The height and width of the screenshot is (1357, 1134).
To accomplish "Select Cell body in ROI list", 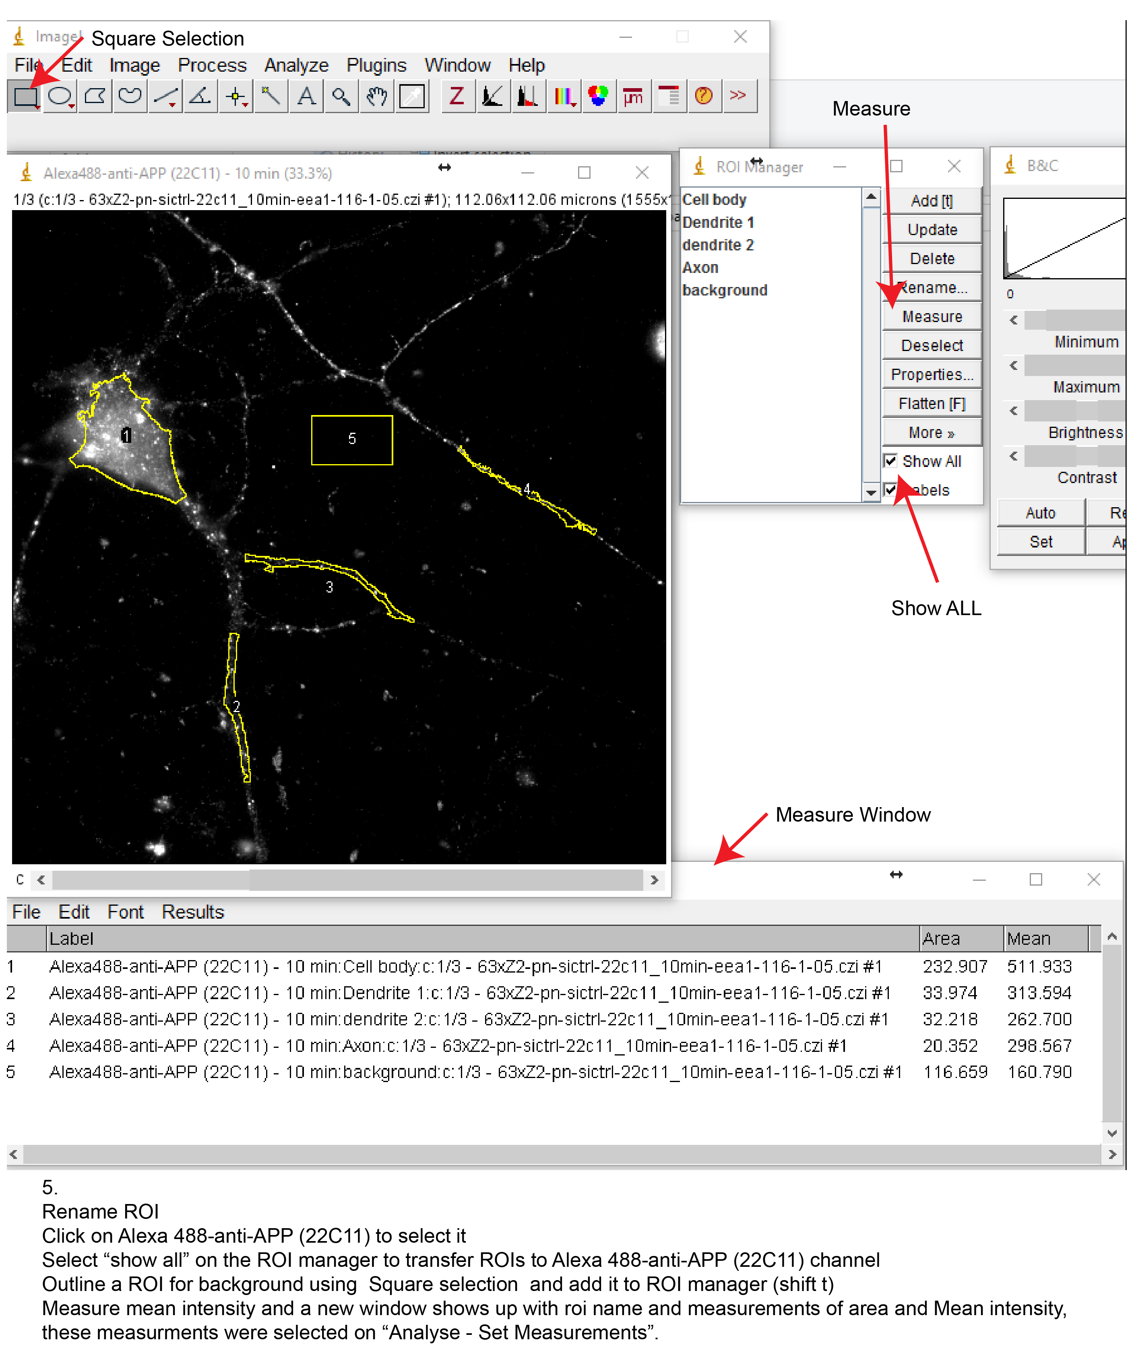I will coord(715,200).
